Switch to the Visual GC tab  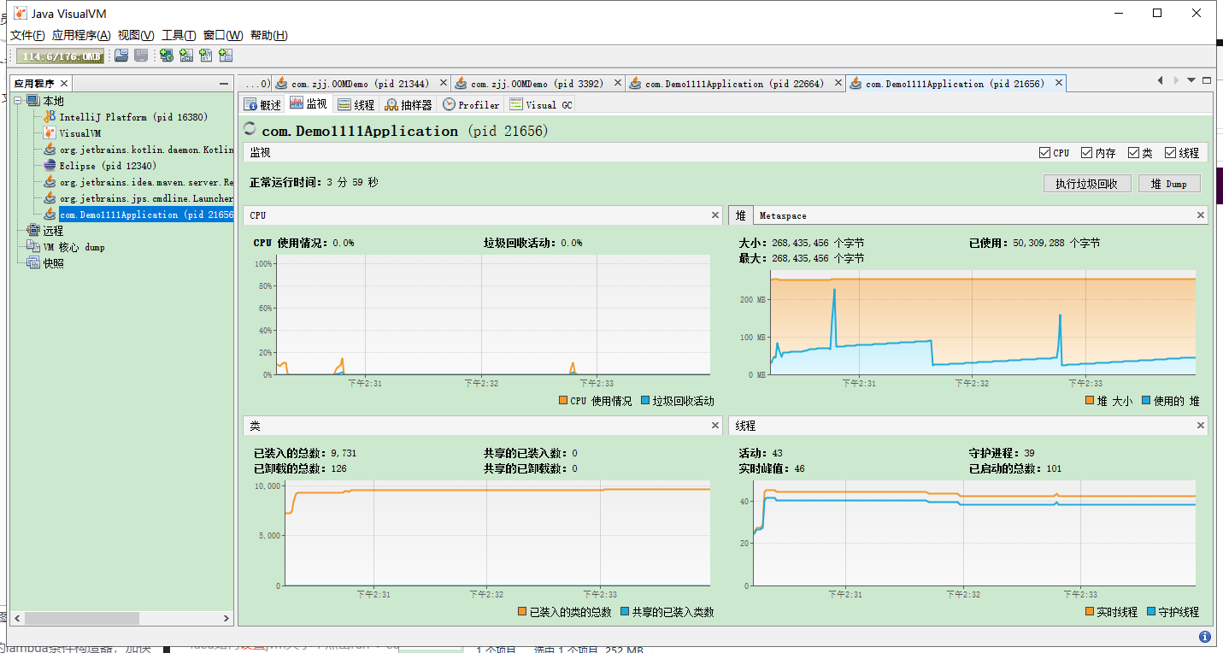[x=541, y=104]
